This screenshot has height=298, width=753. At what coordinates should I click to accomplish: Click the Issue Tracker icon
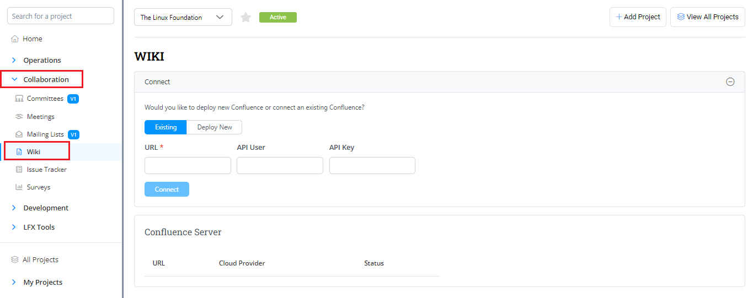19,170
